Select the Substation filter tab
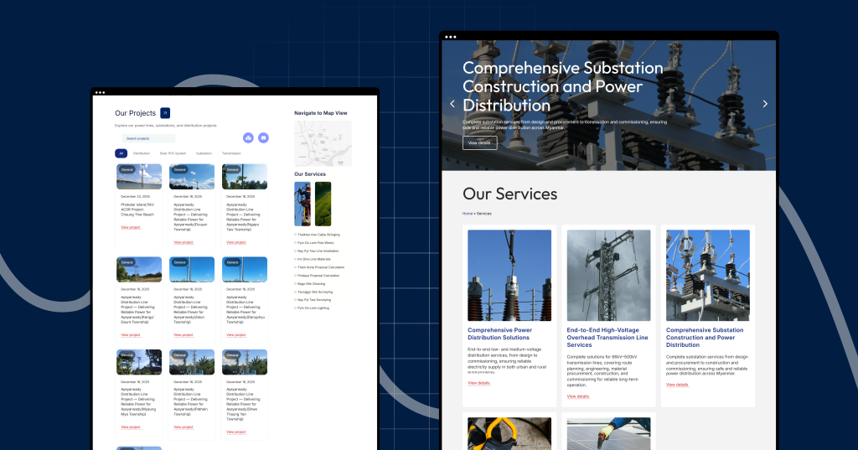Viewport: 858px width, 450px height. point(204,153)
